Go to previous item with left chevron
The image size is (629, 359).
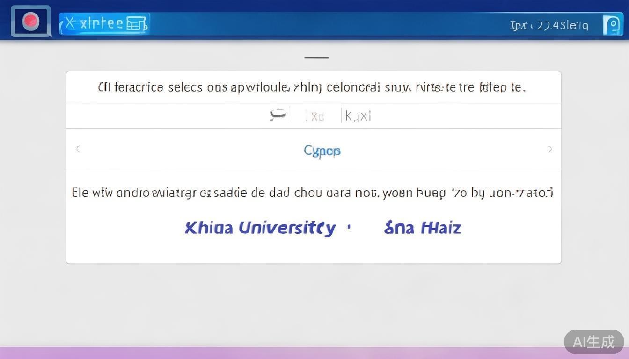(78, 149)
